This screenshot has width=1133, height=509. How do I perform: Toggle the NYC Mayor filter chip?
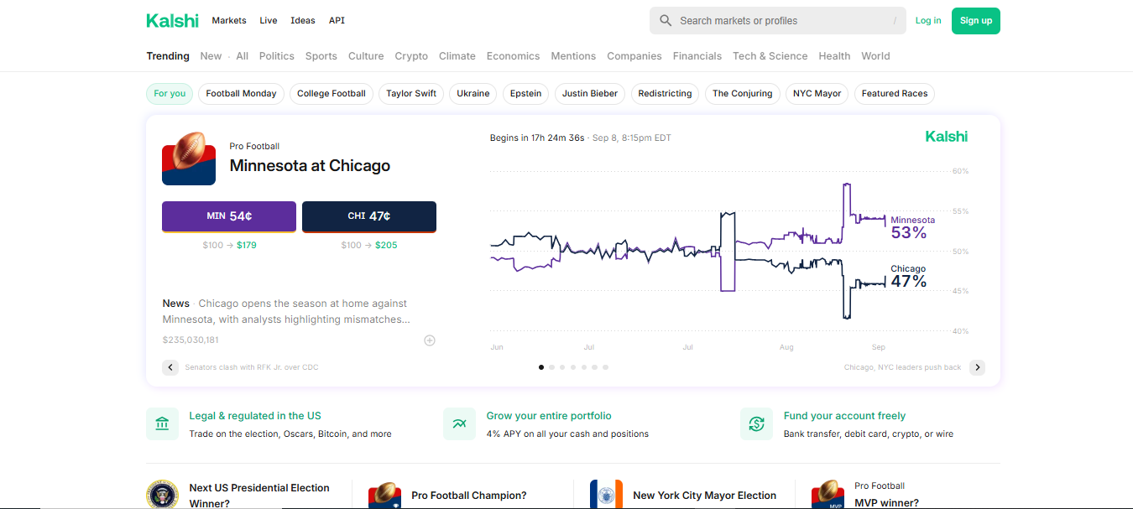tap(817, 94)
